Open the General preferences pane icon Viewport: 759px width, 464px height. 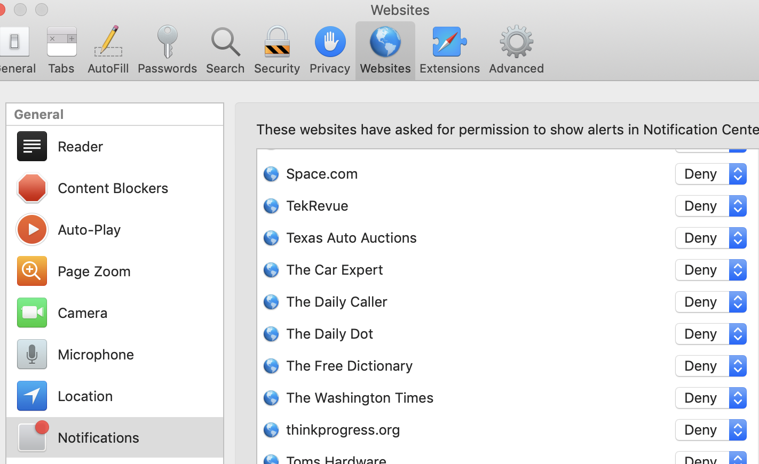(14, 42)
